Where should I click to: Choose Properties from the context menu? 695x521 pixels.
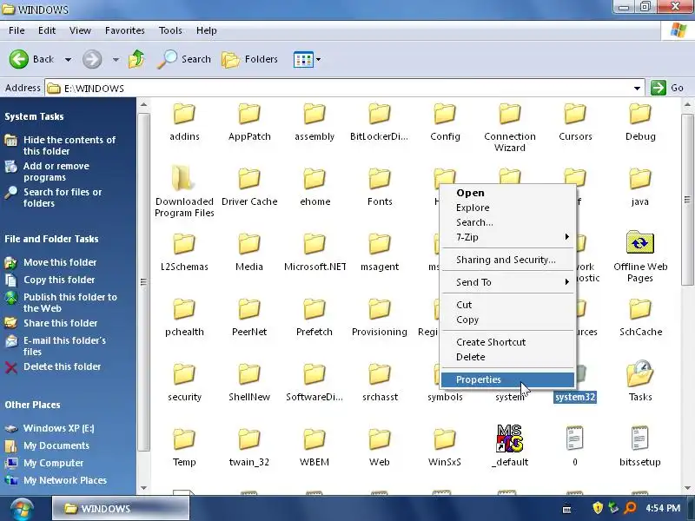click(x=508, y=379)
